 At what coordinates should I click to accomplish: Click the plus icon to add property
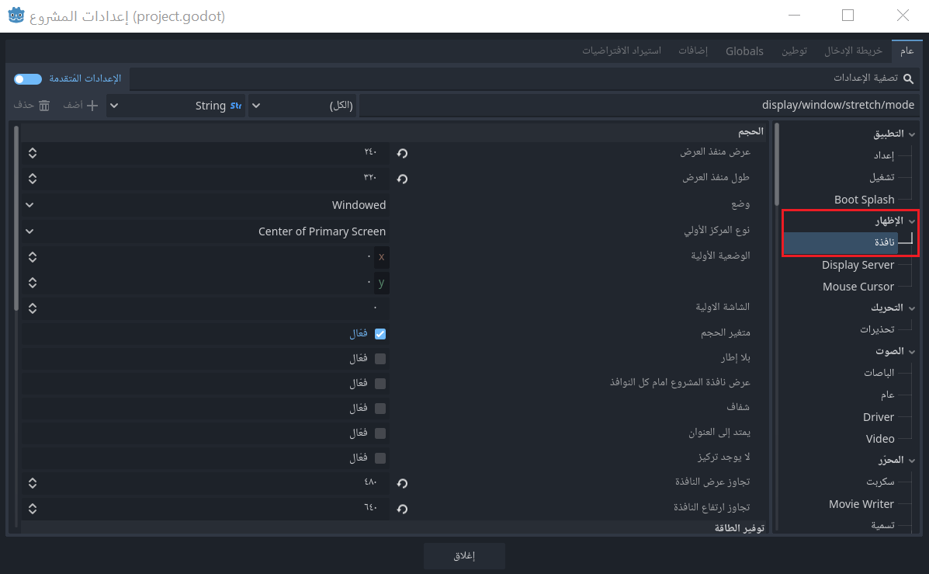[92, 105]
